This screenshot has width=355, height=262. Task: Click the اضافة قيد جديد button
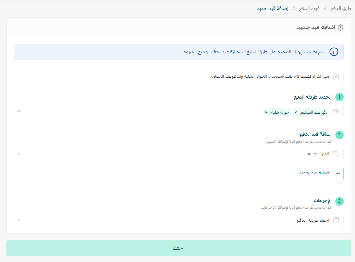point(318,173)
